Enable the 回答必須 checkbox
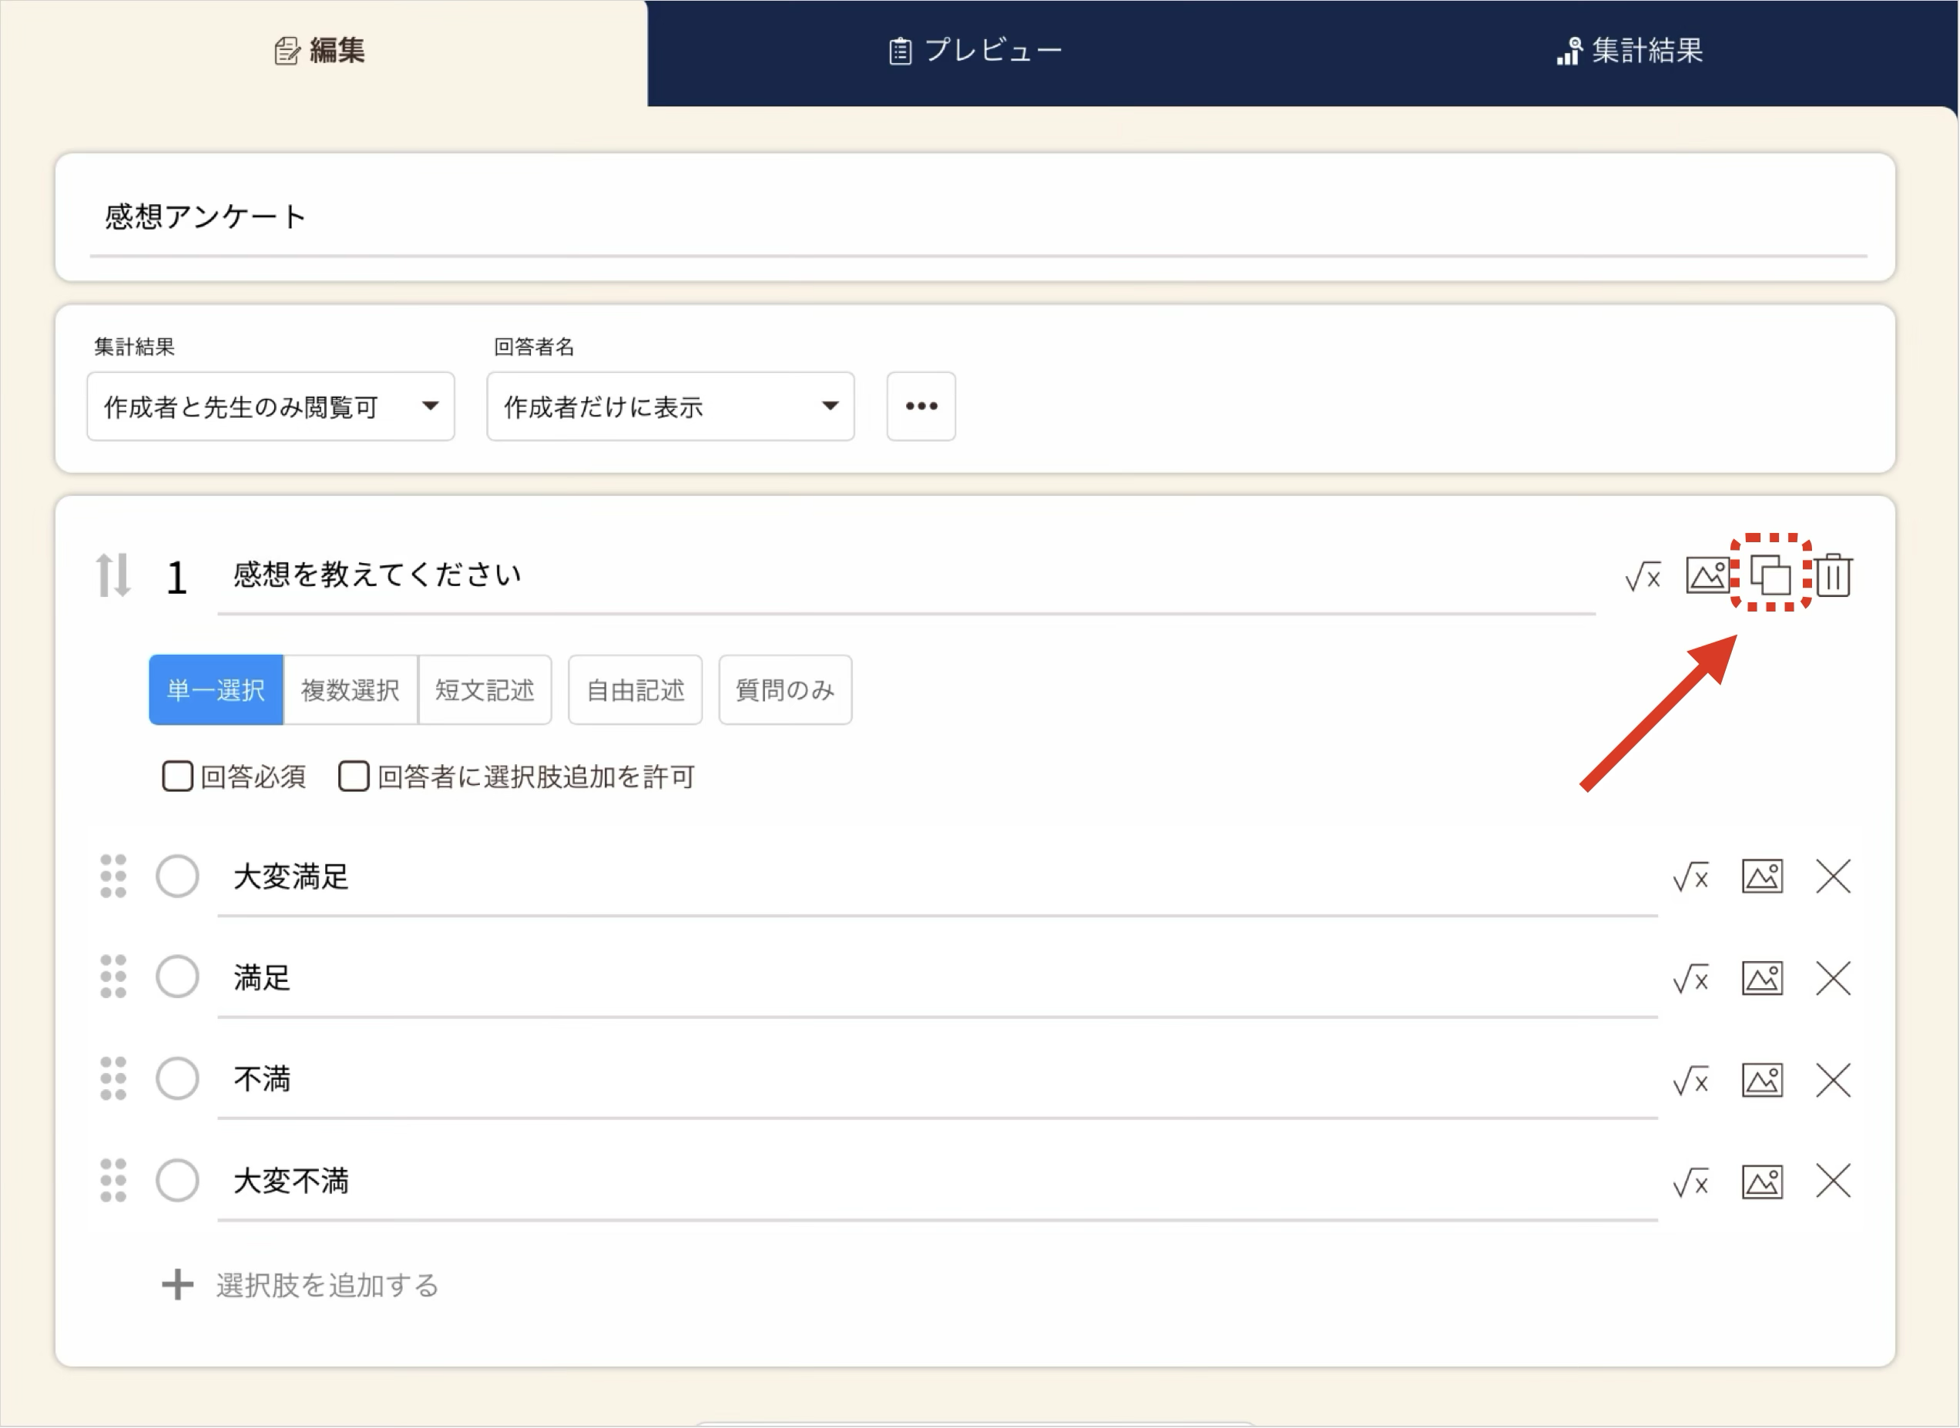The width and height of the screenshot is (1960, 1428). (178, 776)
